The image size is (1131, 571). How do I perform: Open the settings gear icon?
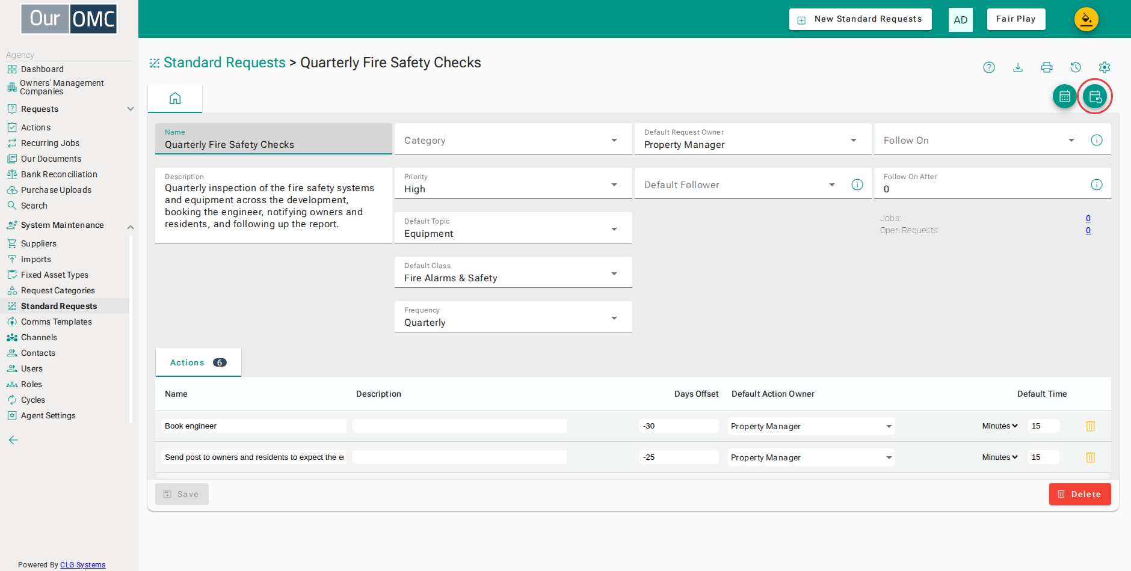(1105, 67)
